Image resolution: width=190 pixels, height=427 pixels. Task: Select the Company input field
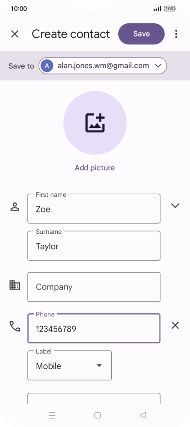(94, 287)
